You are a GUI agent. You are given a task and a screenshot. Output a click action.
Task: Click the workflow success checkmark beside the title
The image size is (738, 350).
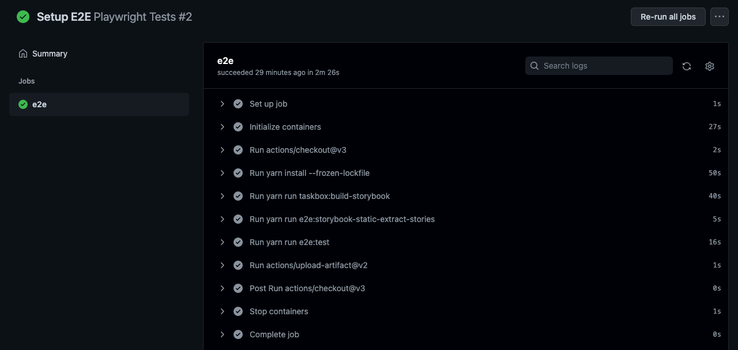click(23, 17)
